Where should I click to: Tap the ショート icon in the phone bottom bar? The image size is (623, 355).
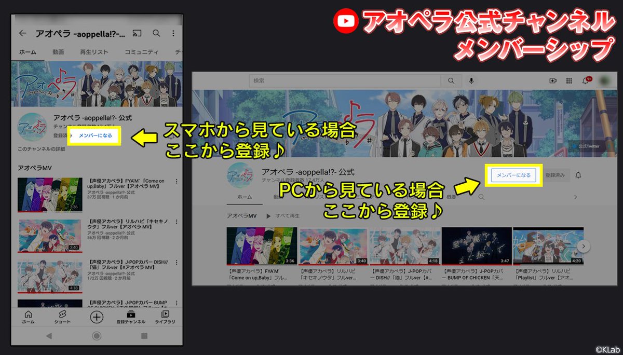(x=62, y=317)
